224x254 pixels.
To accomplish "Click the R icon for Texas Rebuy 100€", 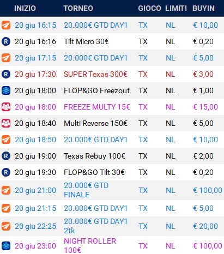I will pos(6,156).
